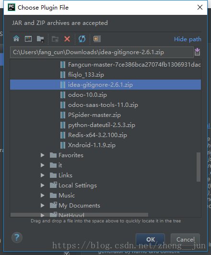Click the vertical scrollbar thumb in the file tree
211x255 pixels.
[x=199, y=167]
